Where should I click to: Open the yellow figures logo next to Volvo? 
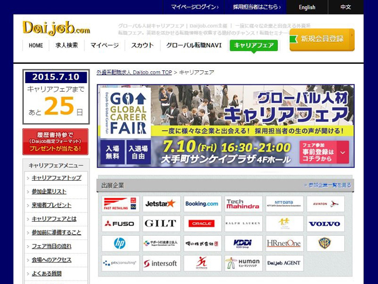click(x=284, y=224)
